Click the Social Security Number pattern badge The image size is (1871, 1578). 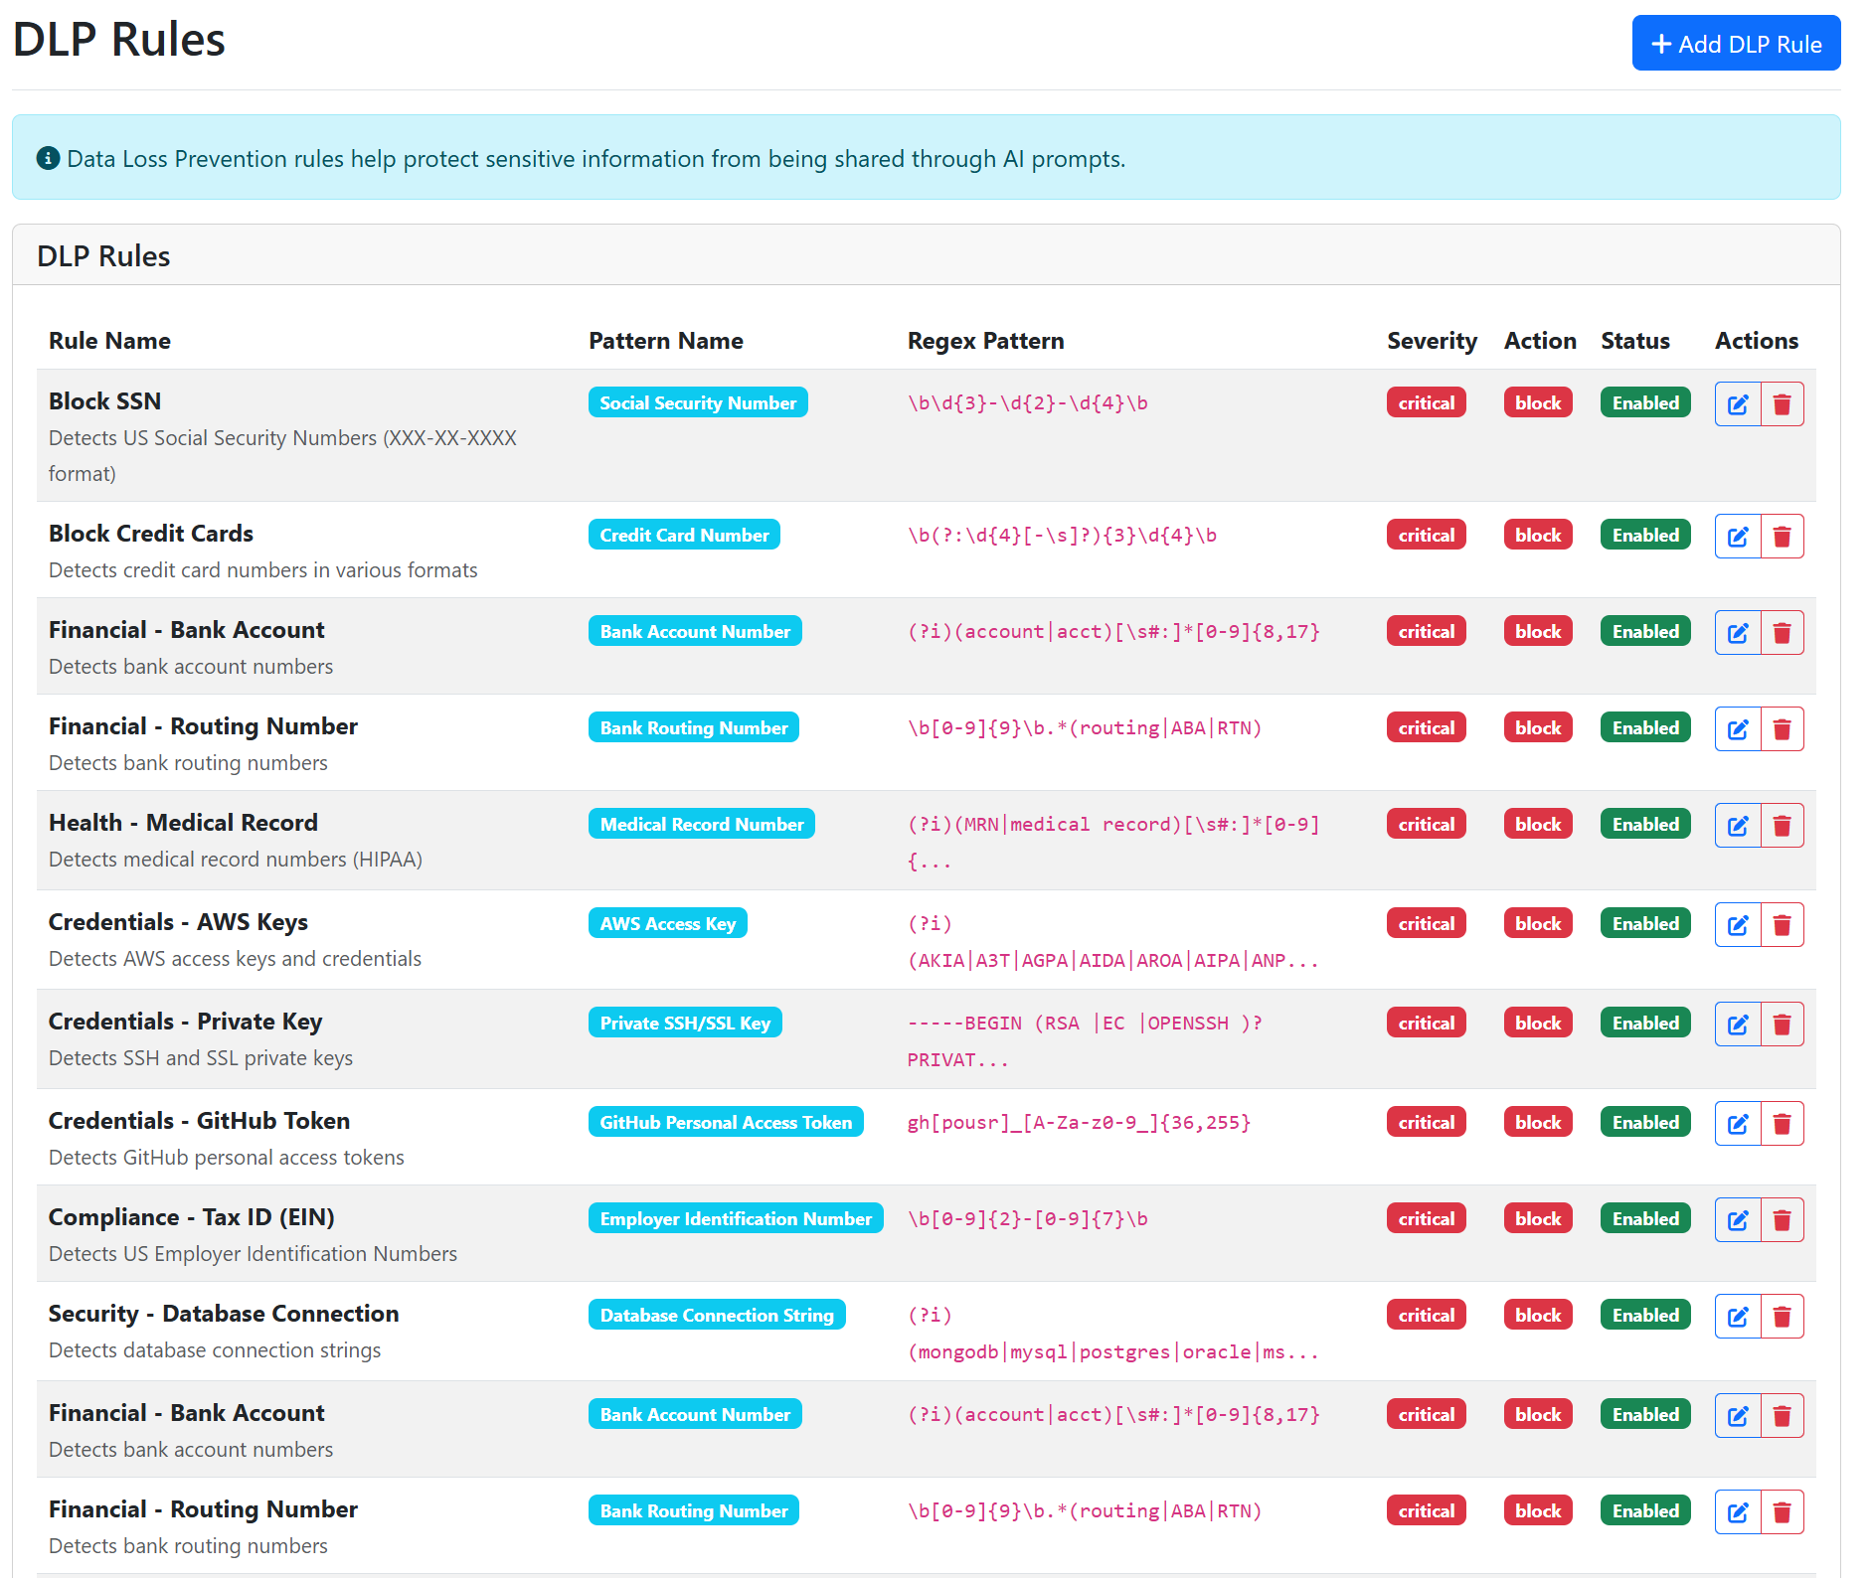pos(697,402)
